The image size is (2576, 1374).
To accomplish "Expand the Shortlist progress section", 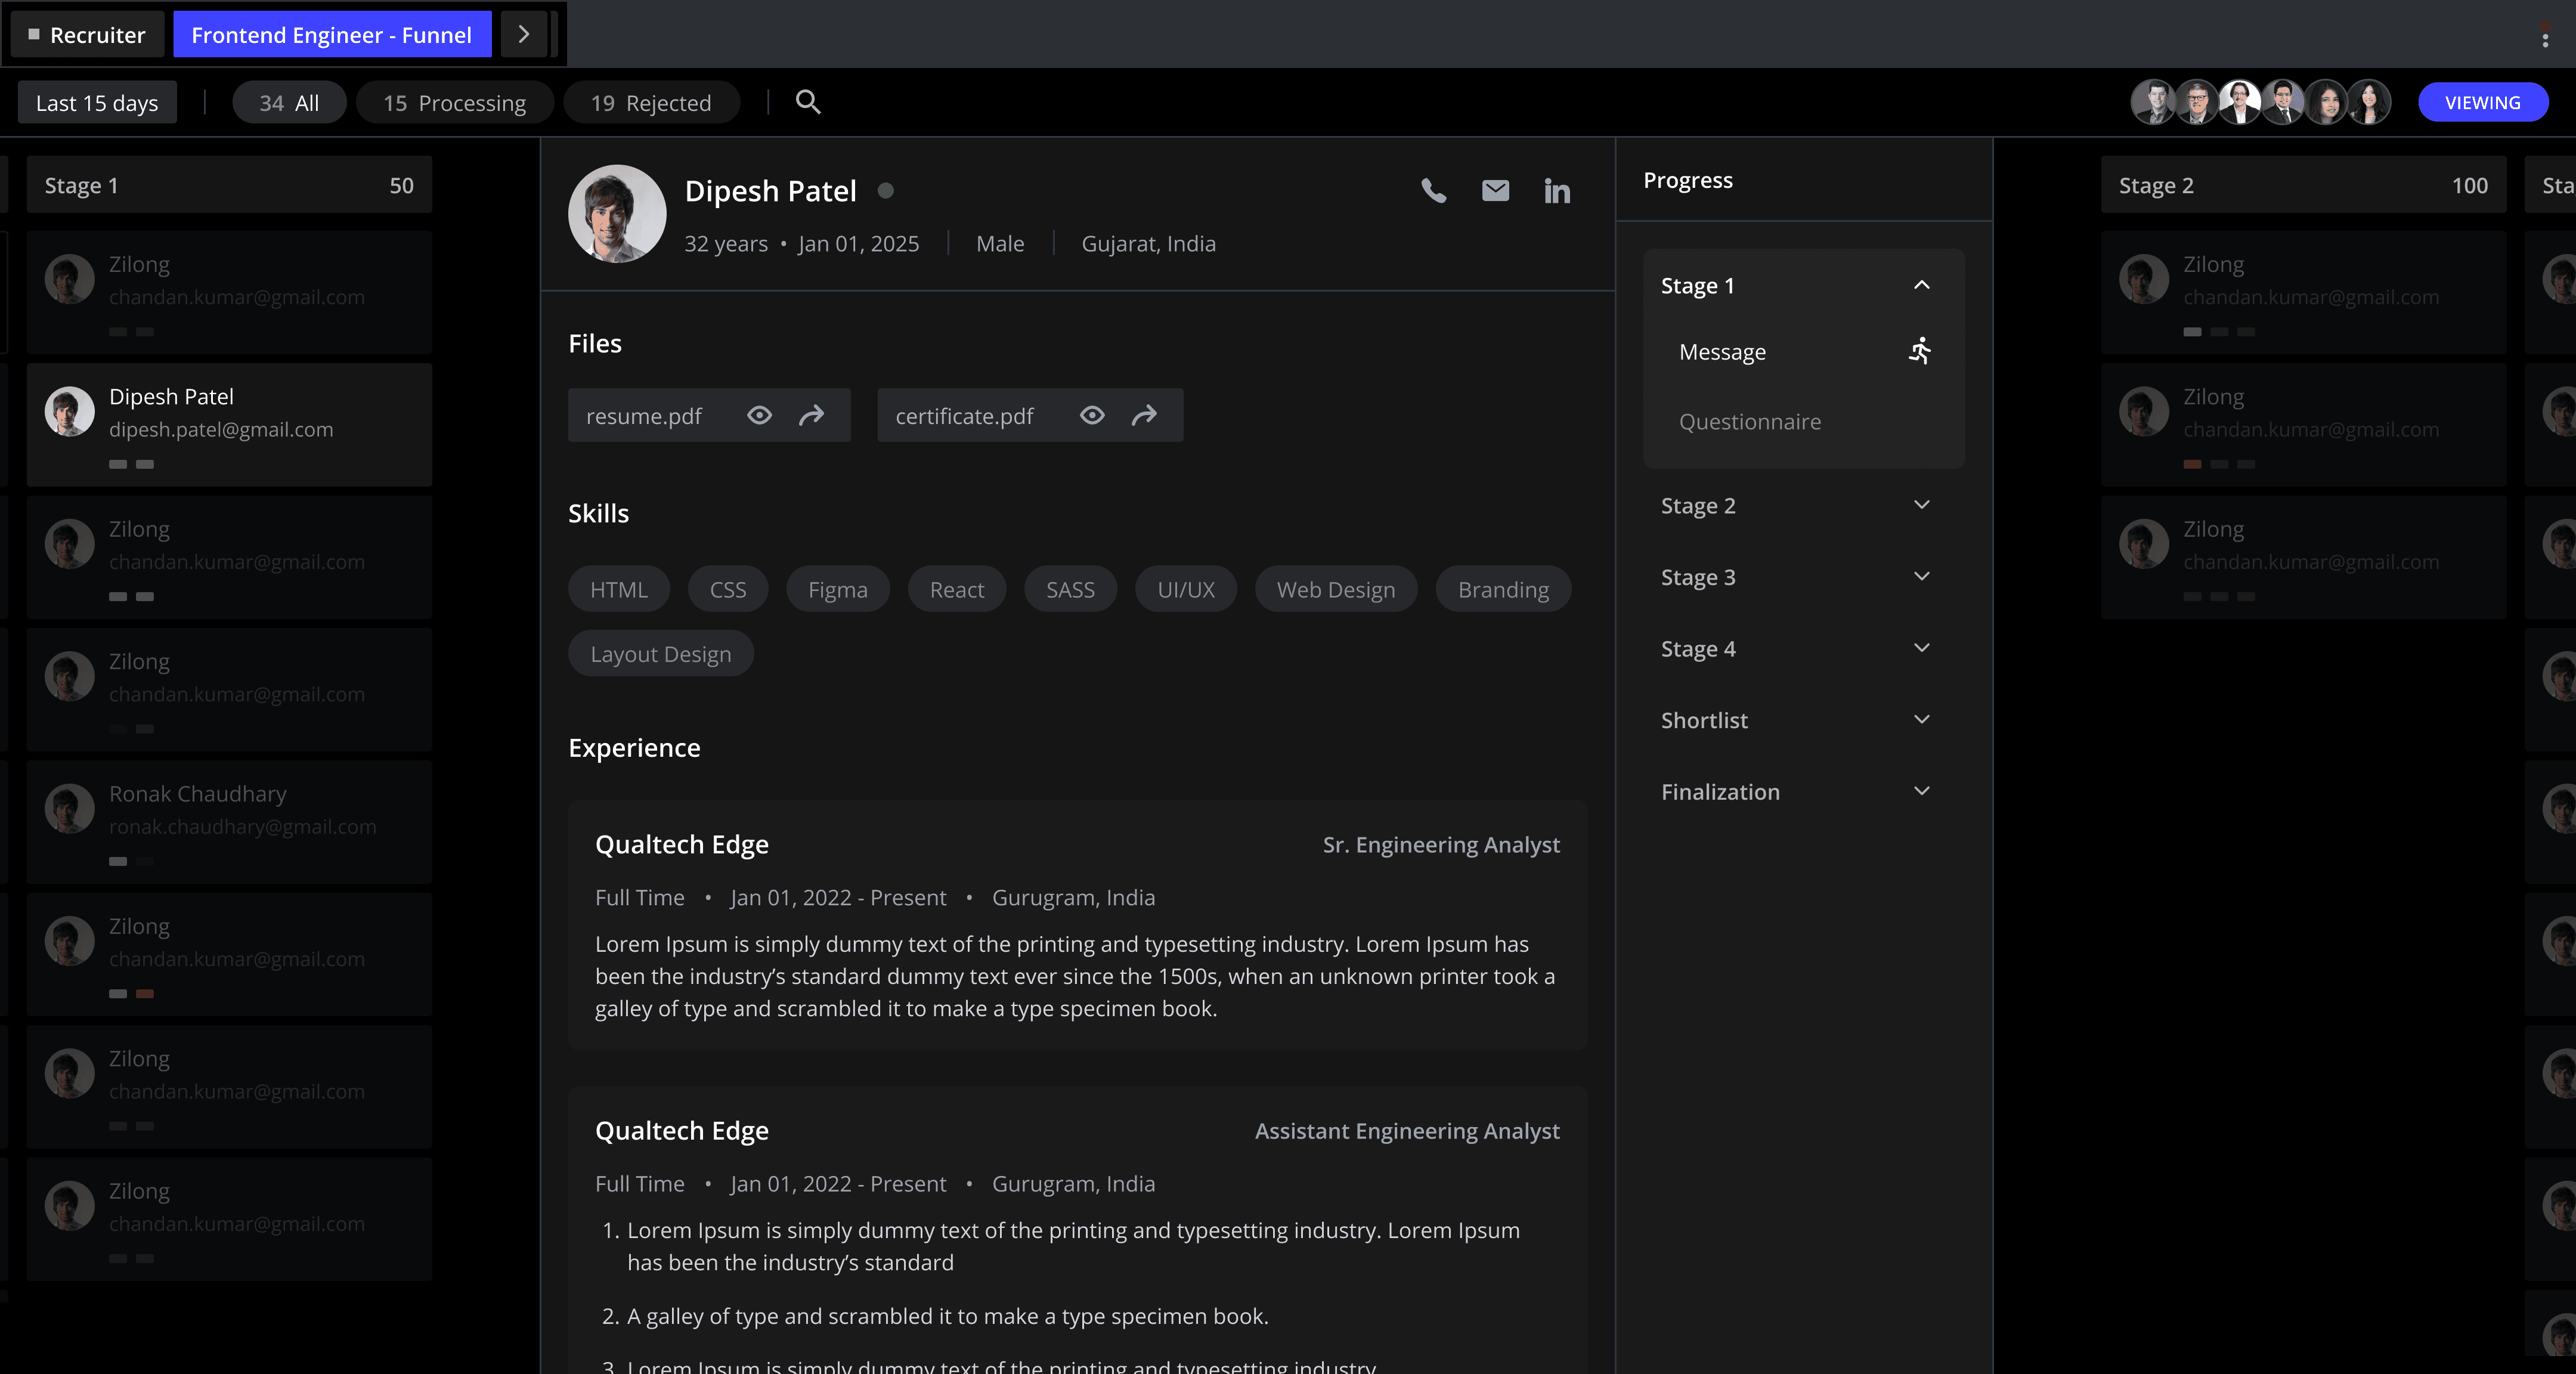I will (x=1921, y=720).
